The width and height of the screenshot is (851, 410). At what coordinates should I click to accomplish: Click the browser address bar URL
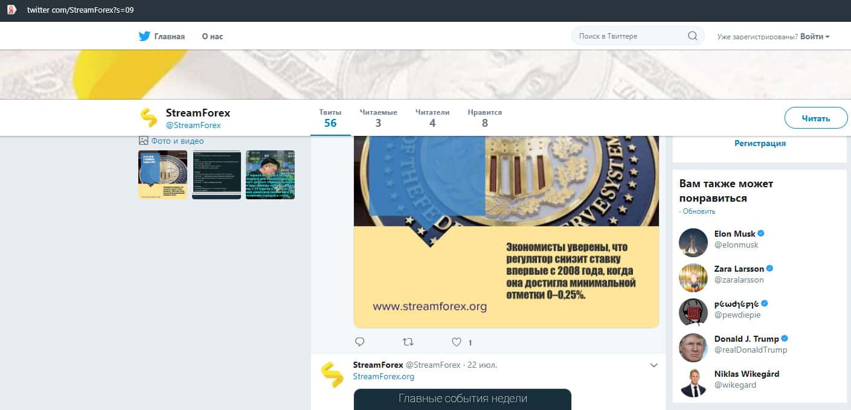(x=80, y=10)
